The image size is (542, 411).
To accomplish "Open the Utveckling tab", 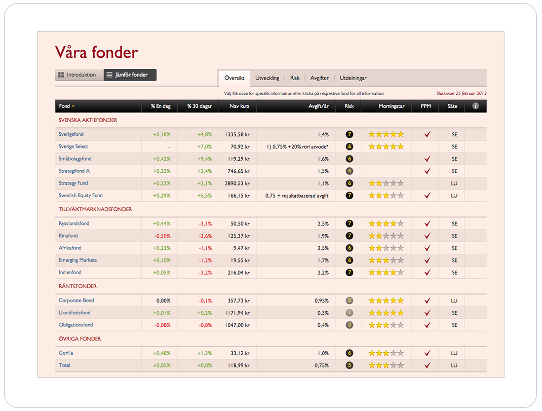I will point(267,78).
